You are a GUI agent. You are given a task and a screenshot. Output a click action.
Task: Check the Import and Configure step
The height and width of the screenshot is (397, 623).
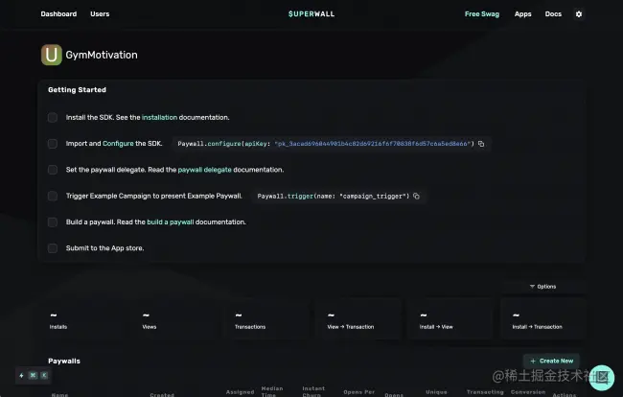pyautogui.click(x=53, y=144)
